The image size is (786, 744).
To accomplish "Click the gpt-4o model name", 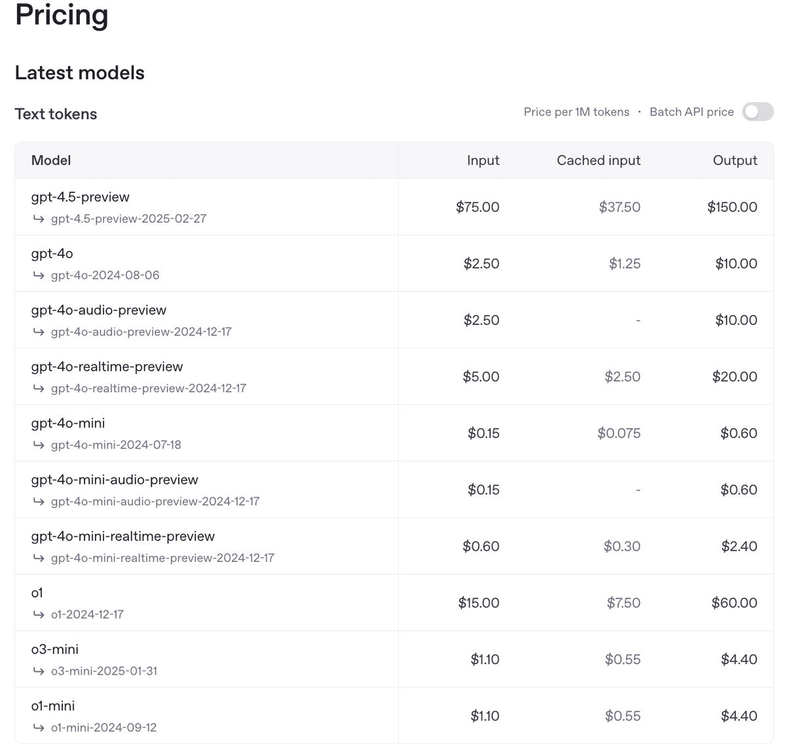I will 52,253.
